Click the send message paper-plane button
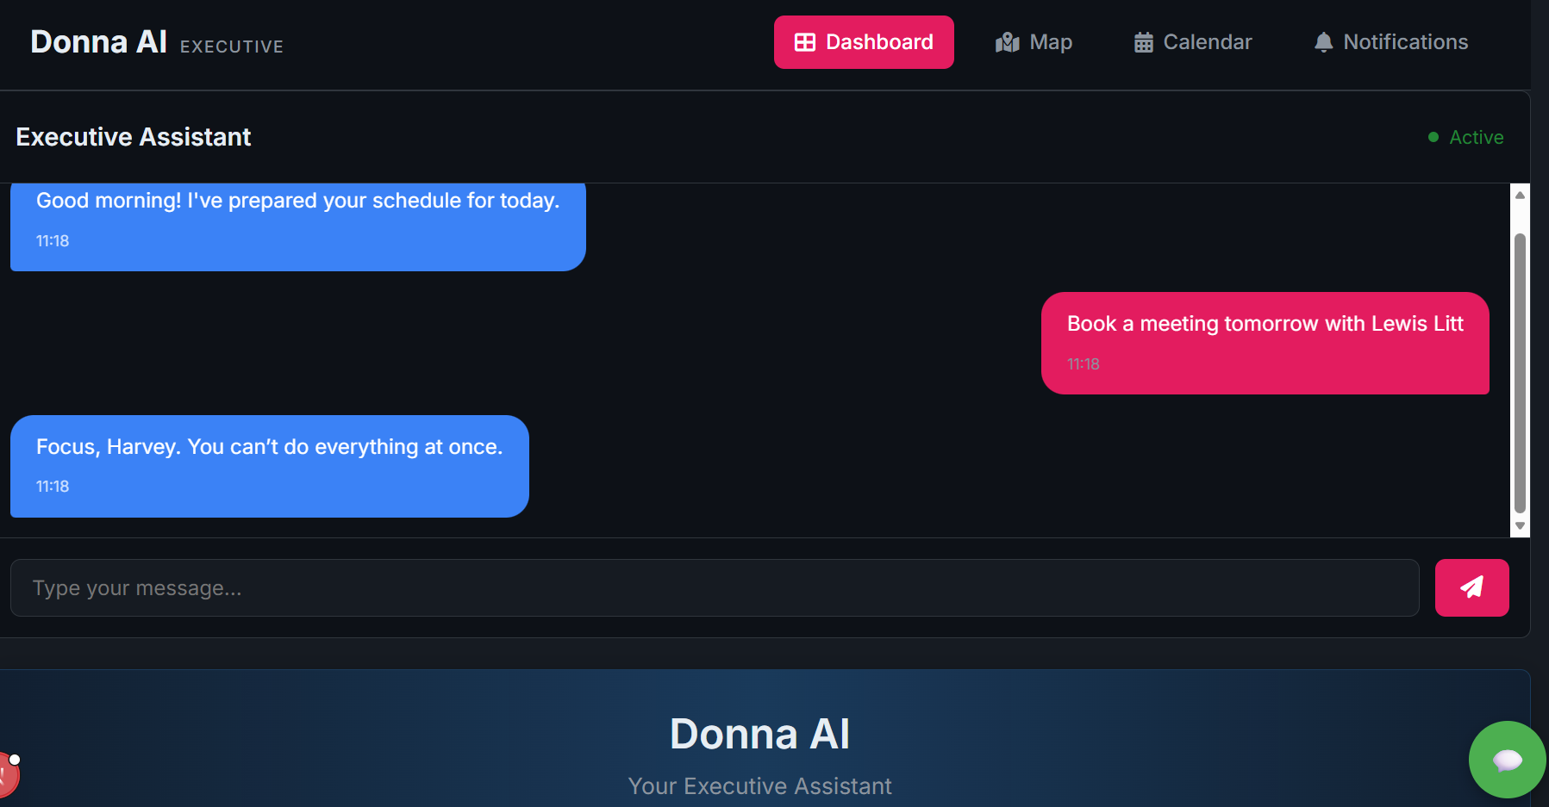This screenshot has width=1549, height=807. (x=1471, y=587)
